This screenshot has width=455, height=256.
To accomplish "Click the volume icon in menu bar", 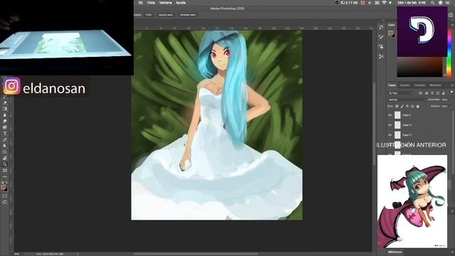I will [x=390, y=3].
